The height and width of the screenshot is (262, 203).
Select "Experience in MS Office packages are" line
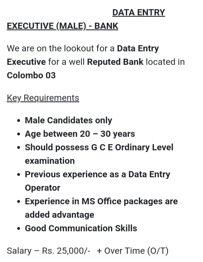point(101,201)
